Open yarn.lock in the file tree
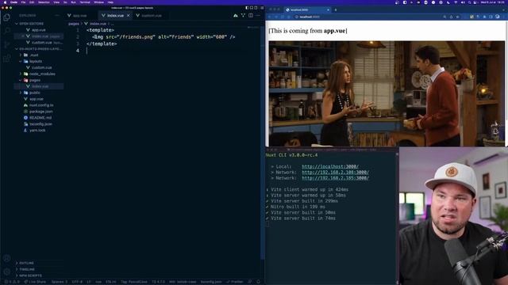508x285 pixels. (39, 130)
